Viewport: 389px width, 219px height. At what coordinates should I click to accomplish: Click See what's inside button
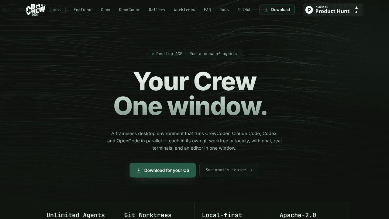click(x=229, y=170)
